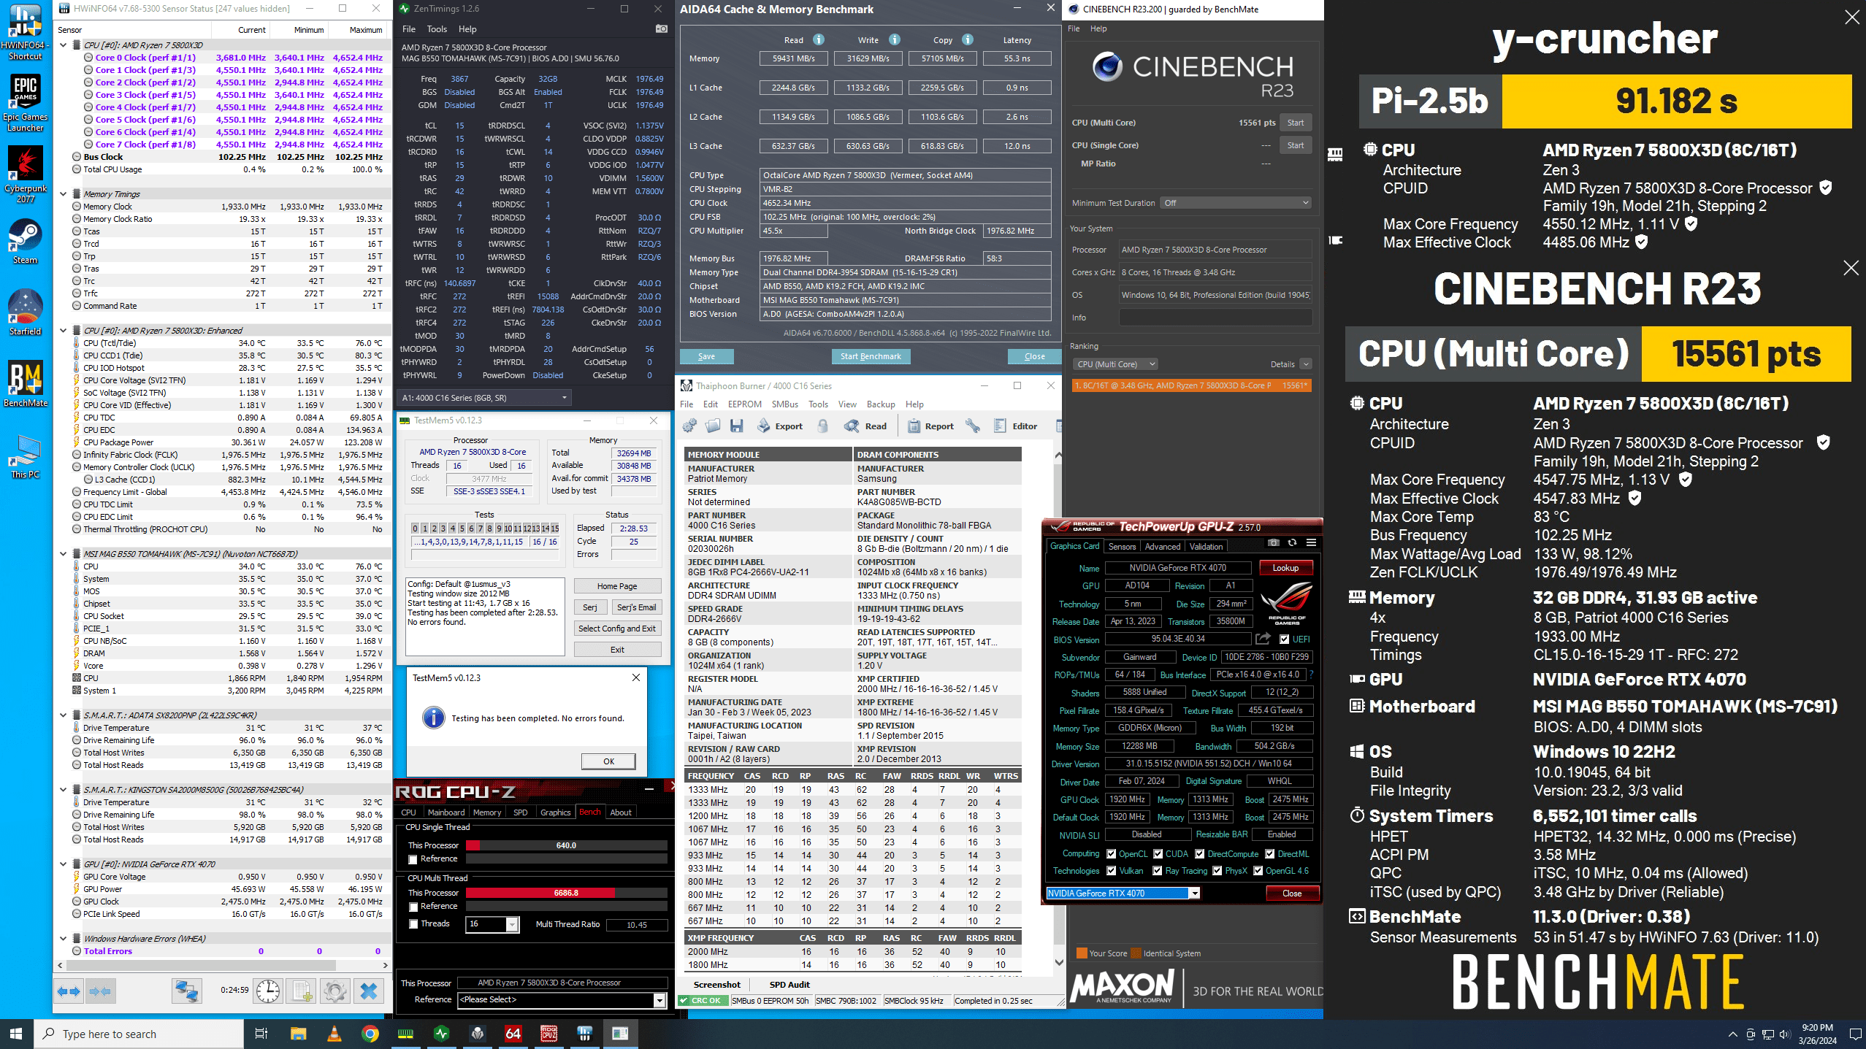This screenshot has height=1049, width=1866.
Task: Open HWiNFO remote network monitors icon
Action: tap(186, 991)
